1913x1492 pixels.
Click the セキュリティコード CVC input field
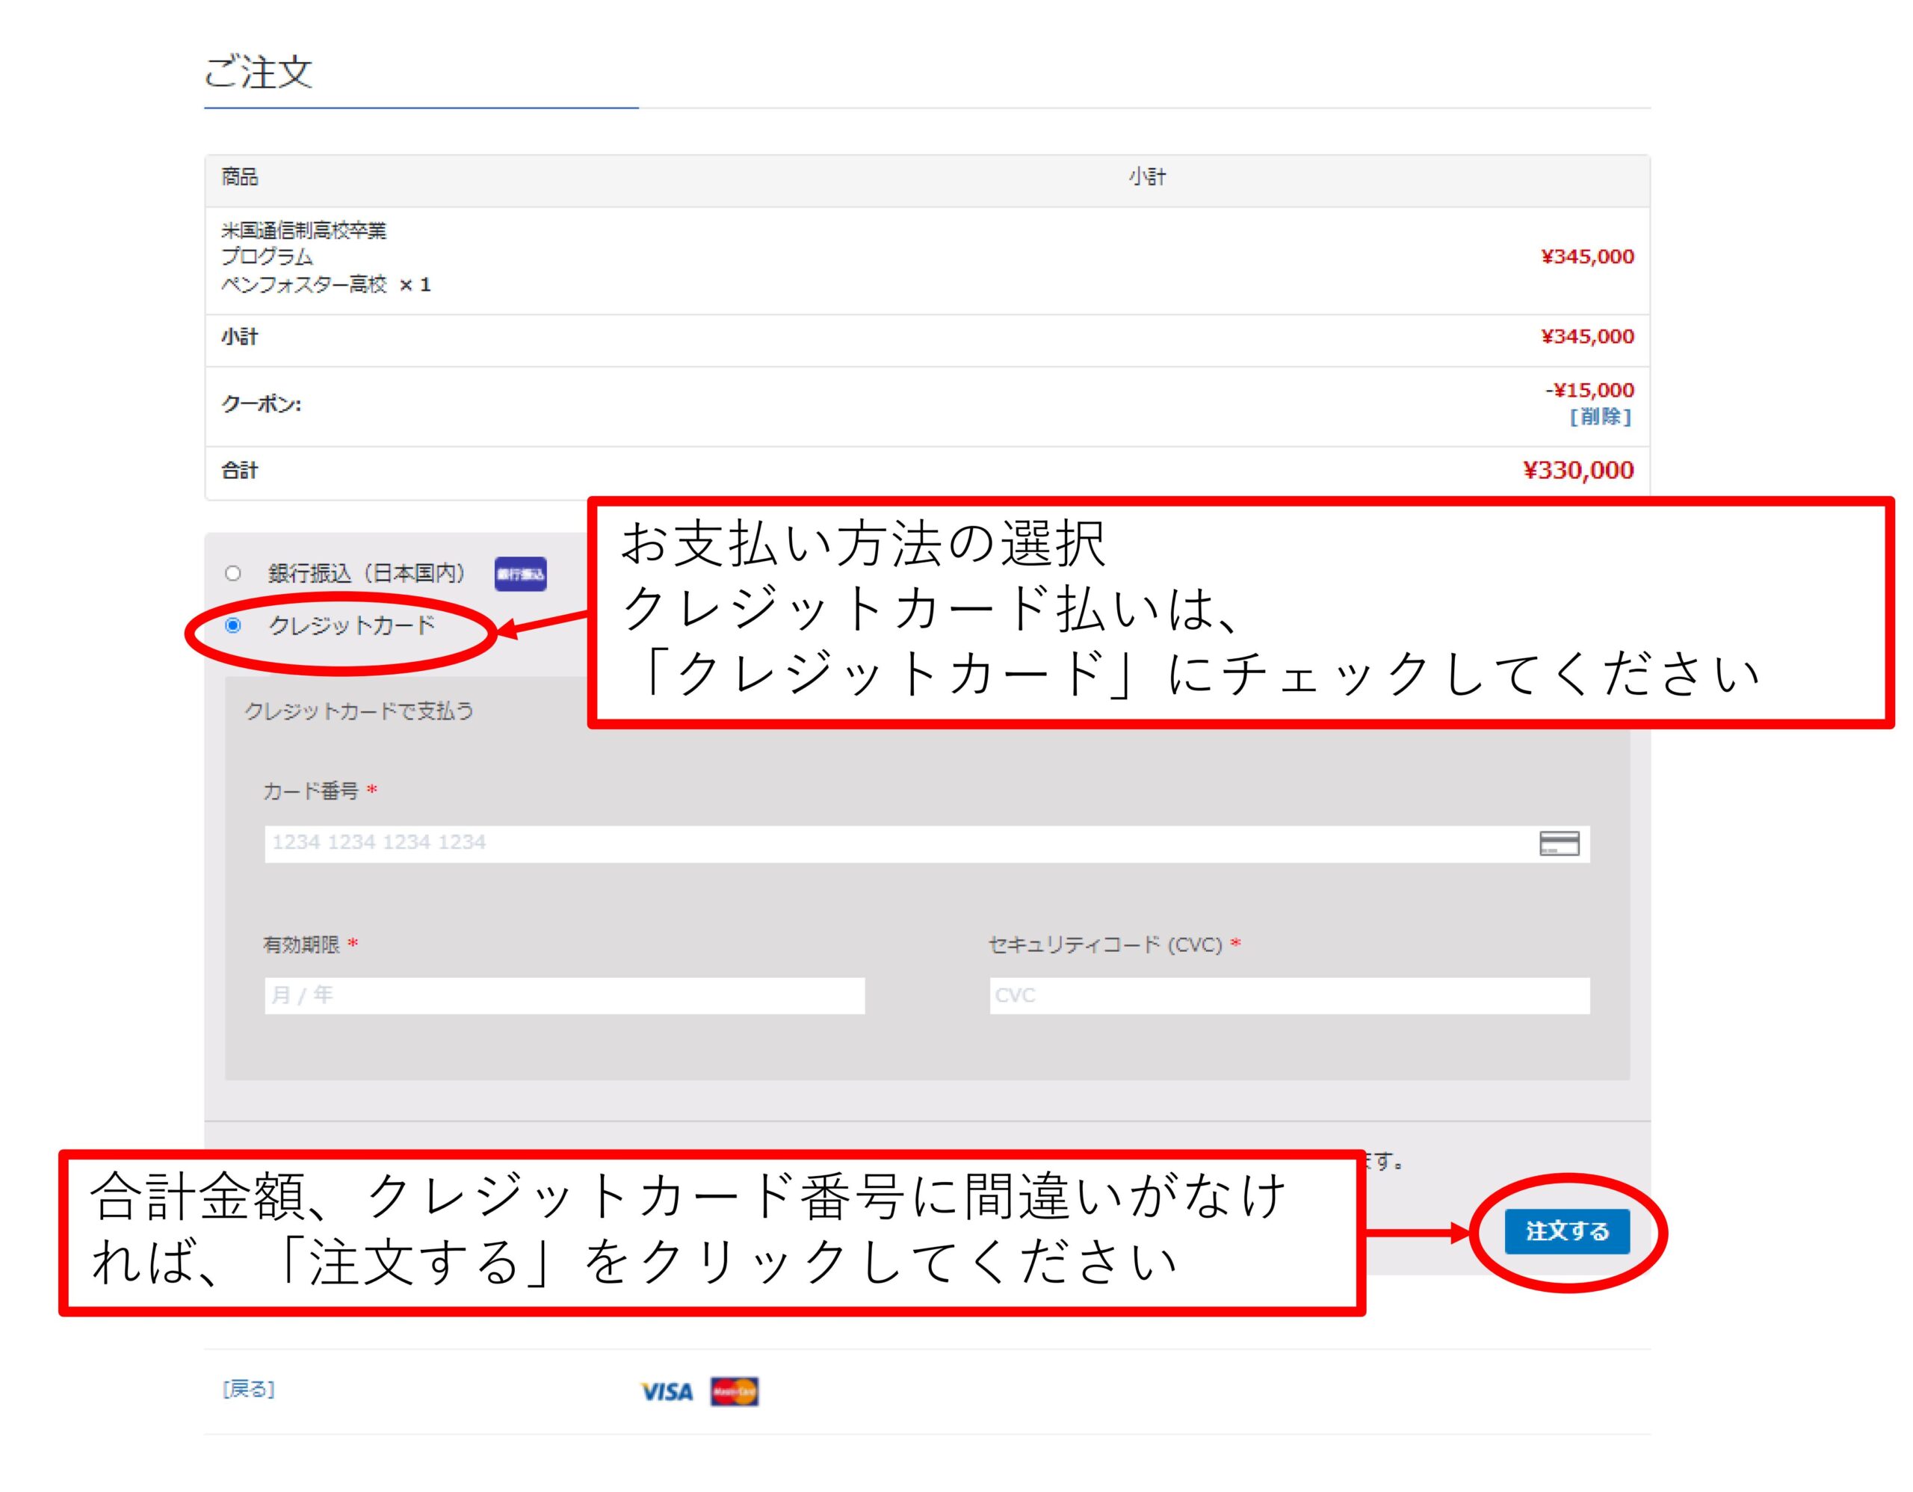coord(1289,997)
